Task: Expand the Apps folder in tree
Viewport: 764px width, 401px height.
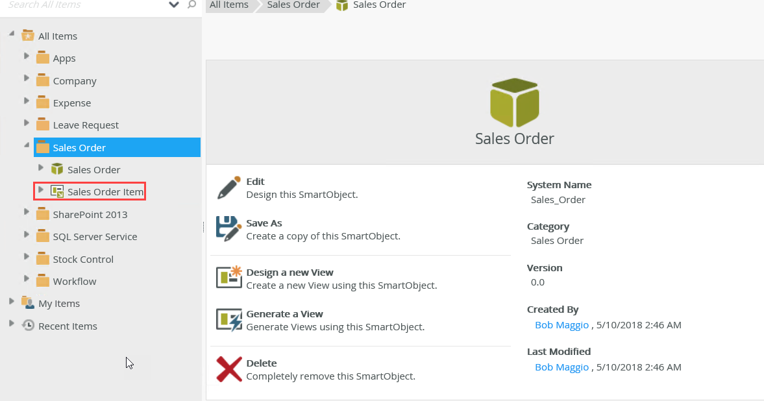Action: click(x=27, y=56)
